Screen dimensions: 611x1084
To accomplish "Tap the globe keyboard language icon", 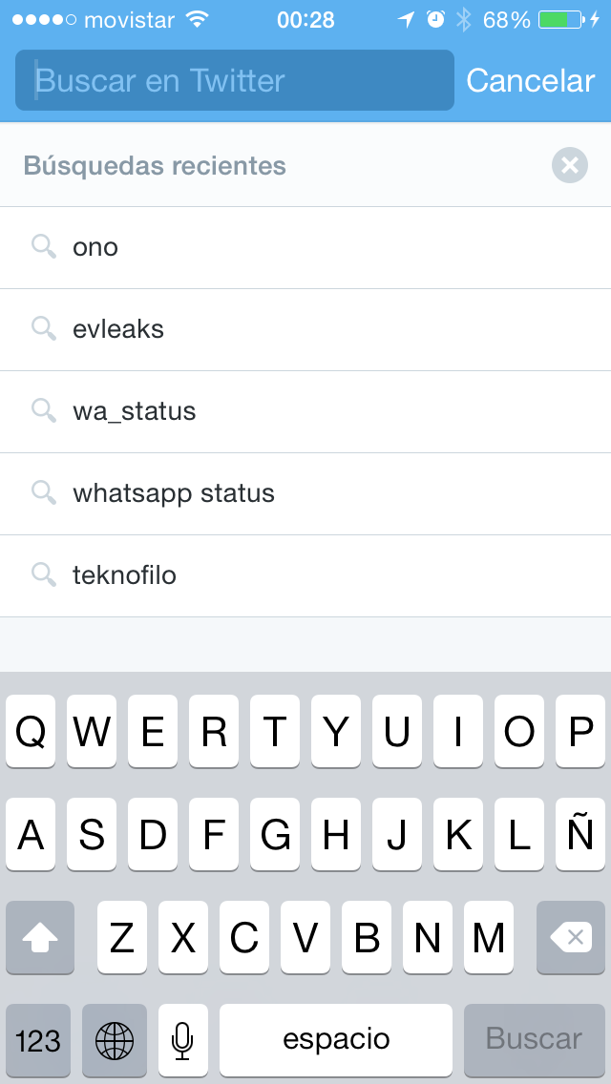I will click(115, 1039).
